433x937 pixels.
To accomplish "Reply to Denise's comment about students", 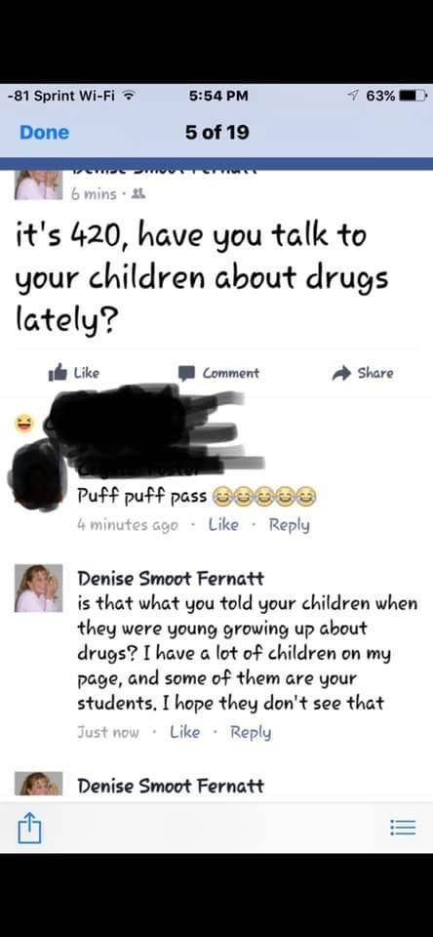I will tap(251, 733).
